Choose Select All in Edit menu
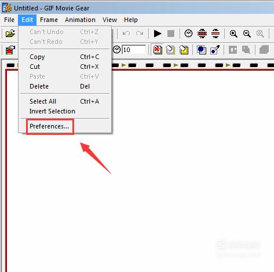The height and width of the screenshot is (272, 274). 65,101
